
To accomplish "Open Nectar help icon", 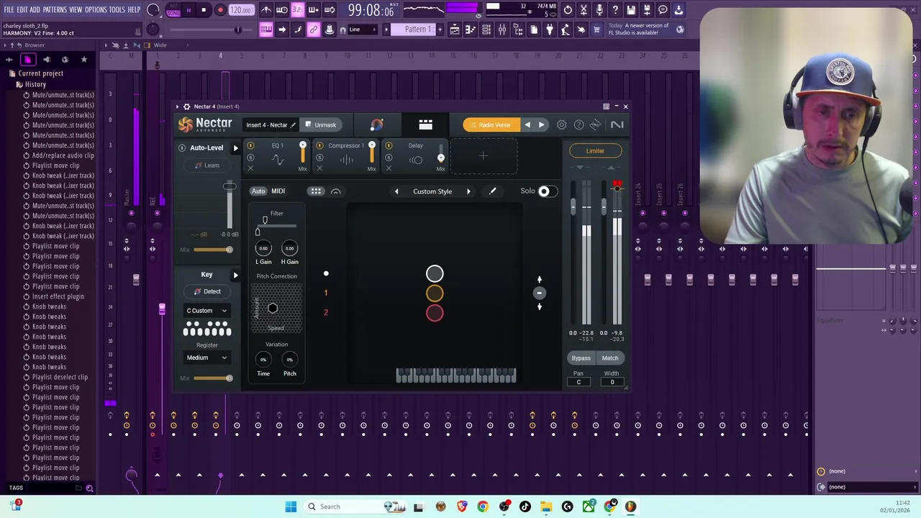I will (579, 125).
